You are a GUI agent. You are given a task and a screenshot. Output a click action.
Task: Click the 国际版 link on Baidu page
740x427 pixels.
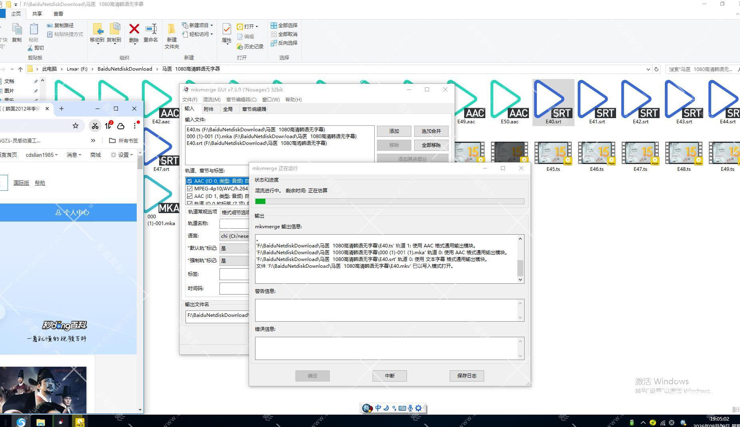(x=21, y=183)
